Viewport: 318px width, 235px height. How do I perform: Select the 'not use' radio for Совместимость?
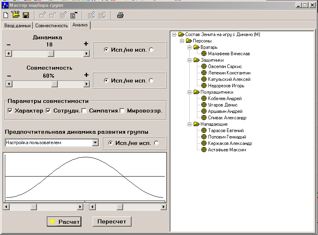[x=151, y=80]
